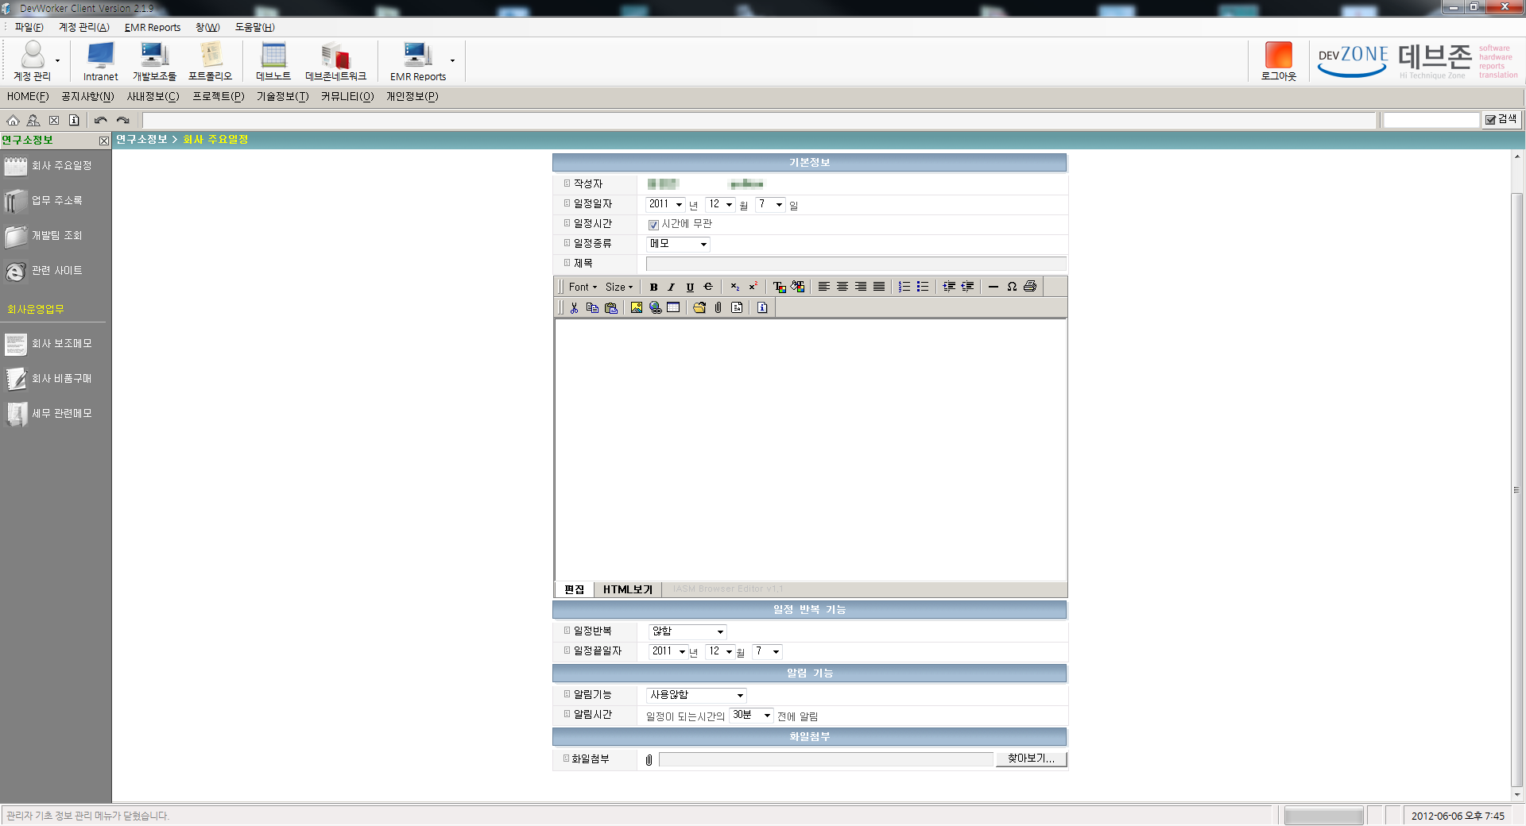Open the 프로젝트(P) menu

pyautogui.click(x=218, y=96)
